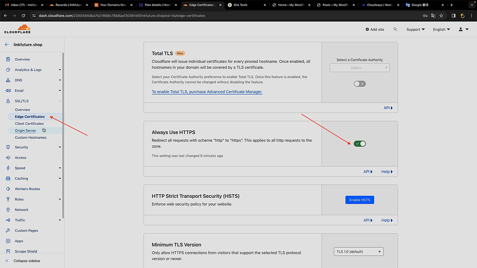The width and height of the screenshot is (477, 268).
Task: Reload the current page
Action: coord(23,15)
